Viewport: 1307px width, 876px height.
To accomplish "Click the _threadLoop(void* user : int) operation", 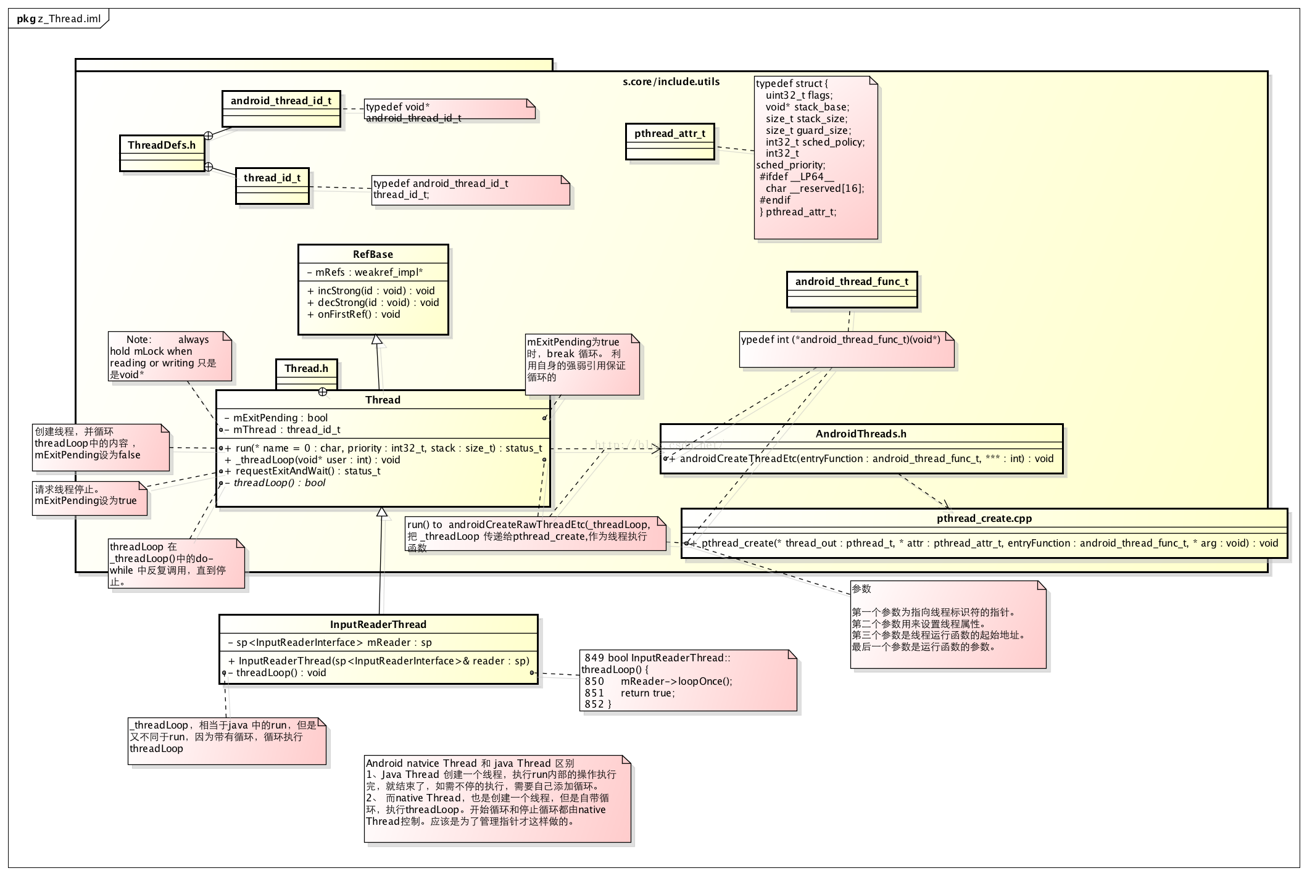I will pyautogui.click(x=312, y=460).
